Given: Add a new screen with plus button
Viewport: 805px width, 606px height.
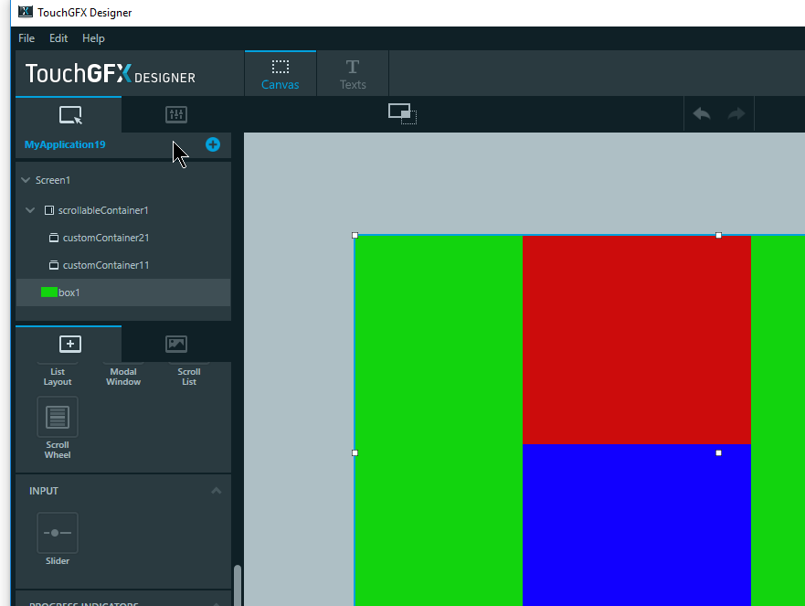Looking at the screenshot, I should tap(213, 144).
